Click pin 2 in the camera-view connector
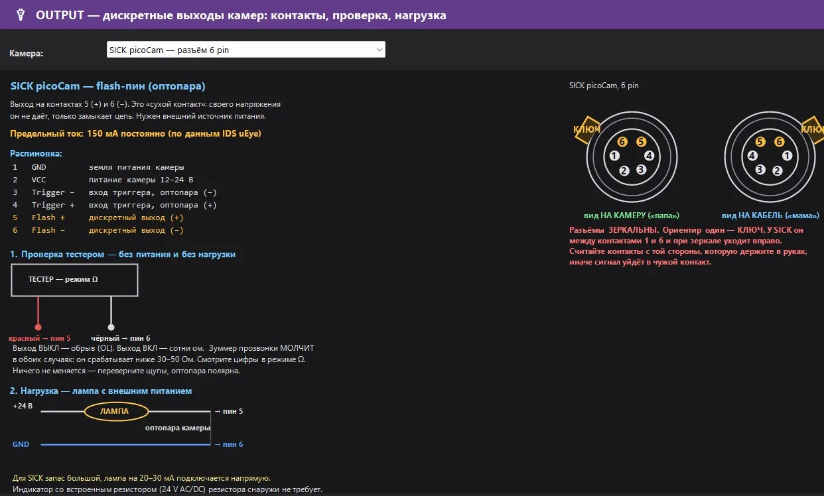Image resolution: width=824 pixels, height=496 pixels. coord(624,170)
